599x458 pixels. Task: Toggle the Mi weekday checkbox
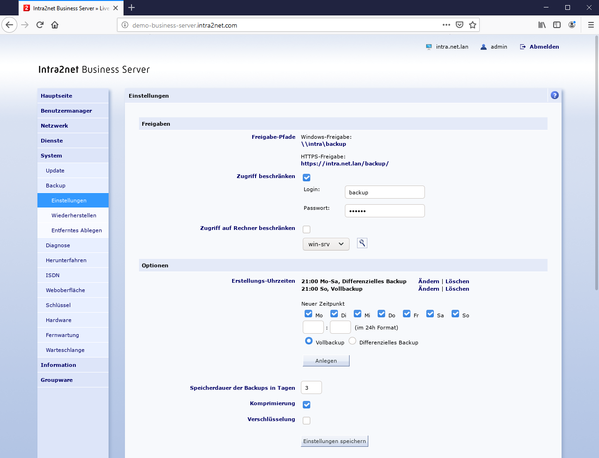pos(358,314)
